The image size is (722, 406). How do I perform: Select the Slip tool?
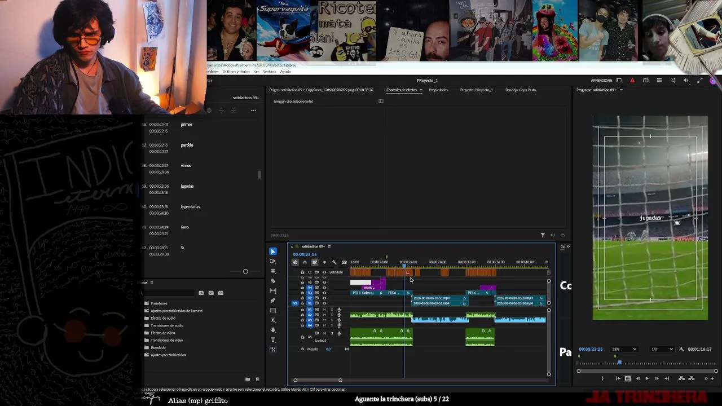coord(273,290)
